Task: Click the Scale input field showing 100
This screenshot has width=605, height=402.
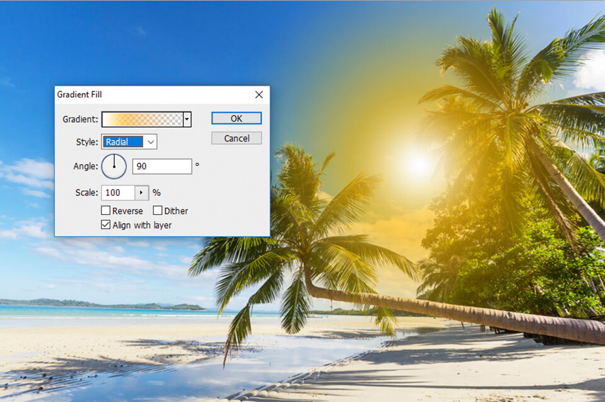Action: tap(118, 193)
